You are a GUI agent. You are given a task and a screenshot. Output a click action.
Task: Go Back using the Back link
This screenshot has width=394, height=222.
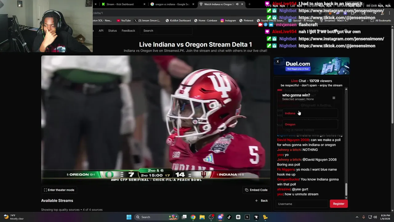click(262, 201)
